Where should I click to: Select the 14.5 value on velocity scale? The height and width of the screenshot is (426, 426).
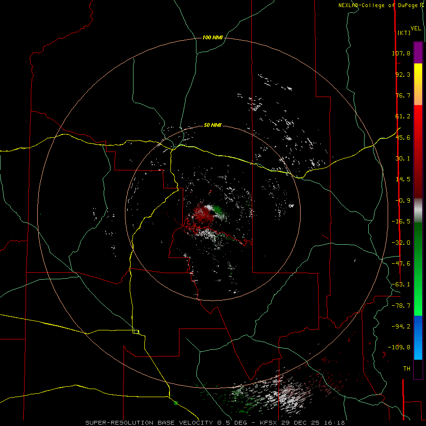pyautogui.click(x=403, y=179)
